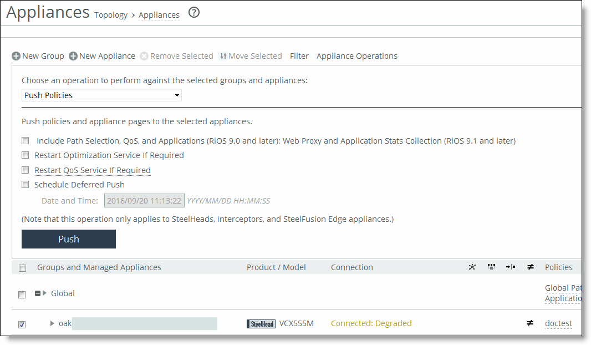Click the SteelHead product badge icon
This screenshot has width=591, height=345.
point(261,324)
